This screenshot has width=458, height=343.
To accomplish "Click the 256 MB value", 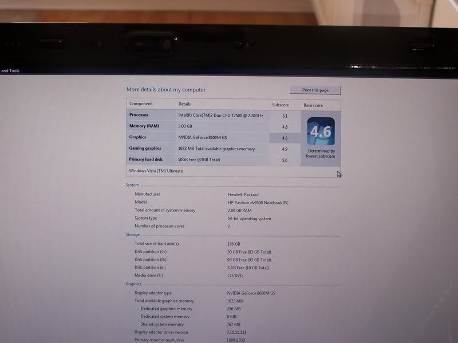I will coord(234,309).
